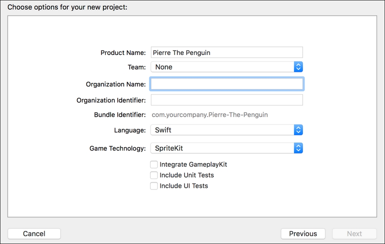Click the greyed-out Next button
This screenshot has height=244, width=385.
(354, 234)
